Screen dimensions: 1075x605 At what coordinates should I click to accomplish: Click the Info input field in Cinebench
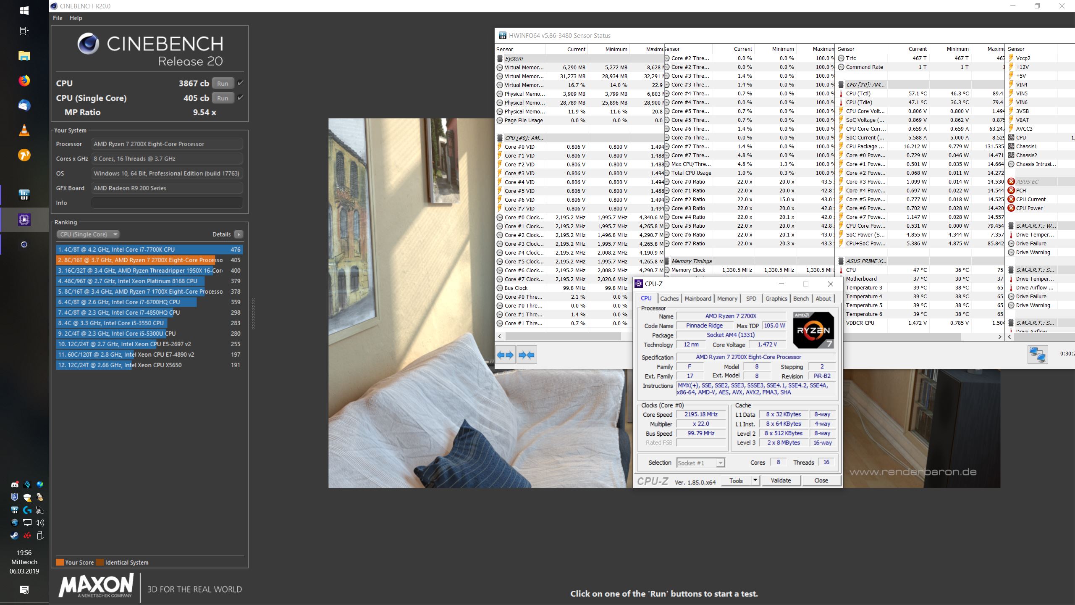coord(167,203)
